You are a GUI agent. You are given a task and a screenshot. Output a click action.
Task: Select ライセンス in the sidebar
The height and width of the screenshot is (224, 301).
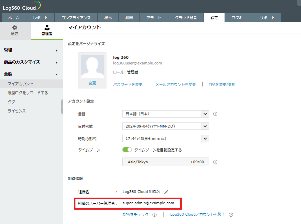[x=17, y=111]
